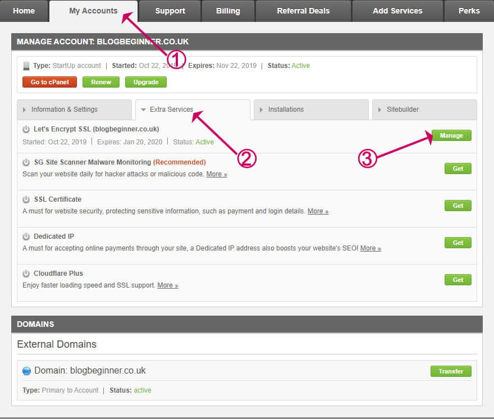Select the My Accounts tab
This screenshot has height=419, width=494.
(93, 11)
